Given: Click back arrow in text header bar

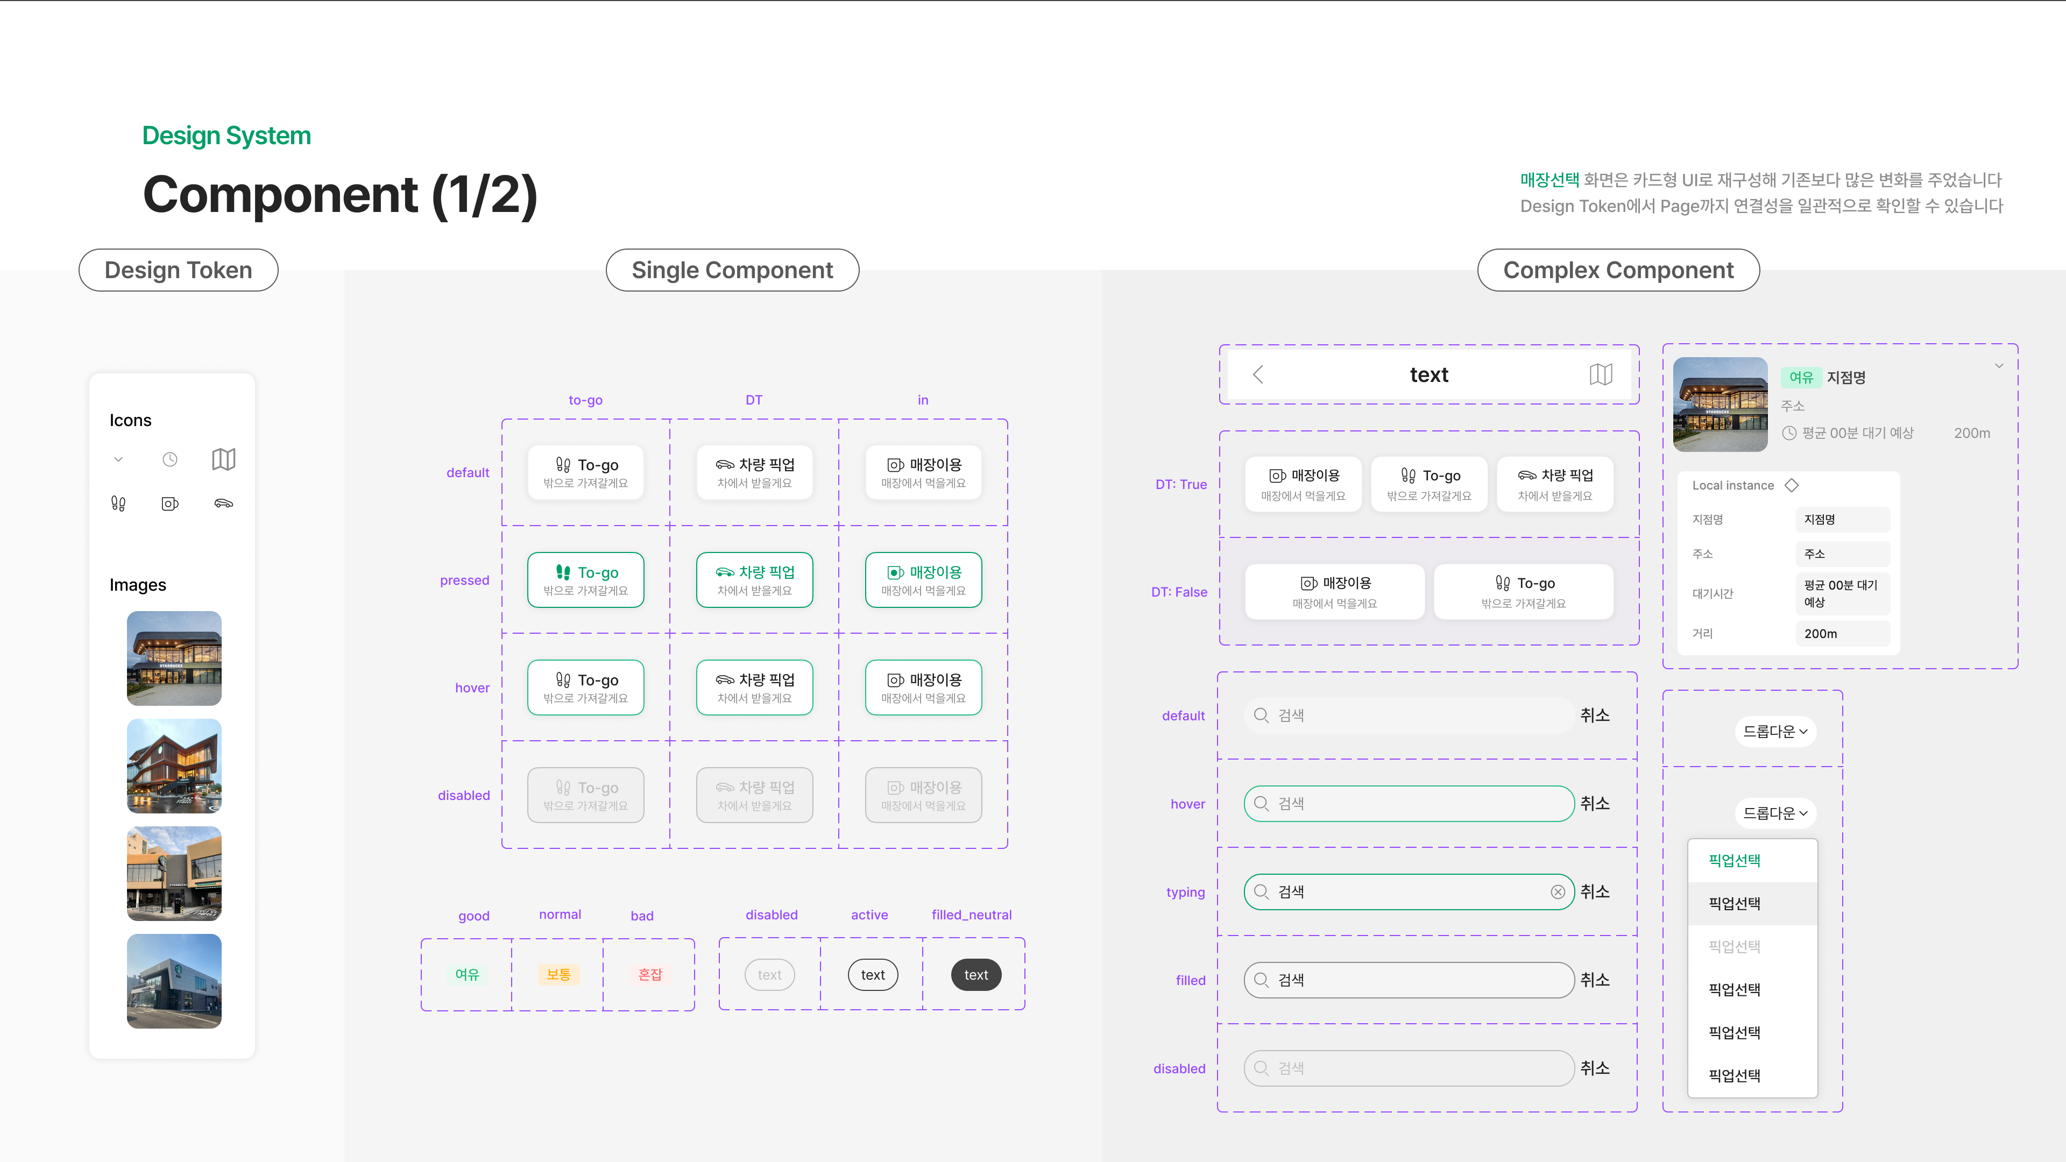Looking at the screenshot, I should (x=1257, y=374).
